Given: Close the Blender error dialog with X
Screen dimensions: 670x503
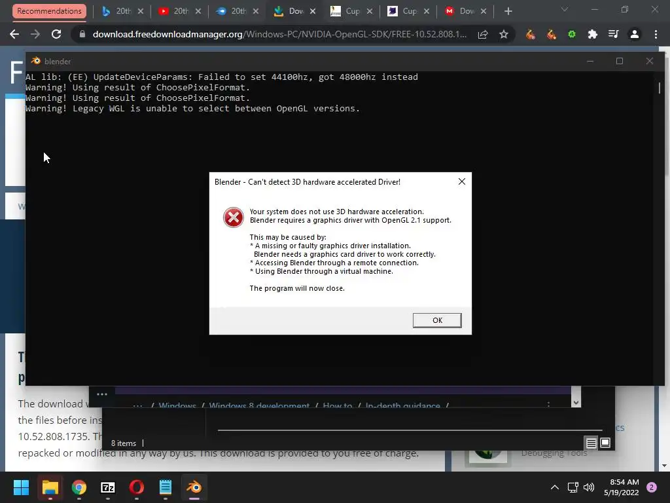Looking at the screenshot, I should (x=461, y=182).
